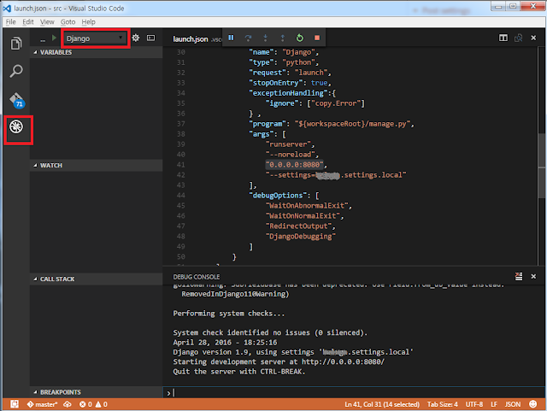Image resolution: width=547 pixels, height=411 pixels.
Task: Send feedback via smiley icon
Action: (x=532, y=404)
